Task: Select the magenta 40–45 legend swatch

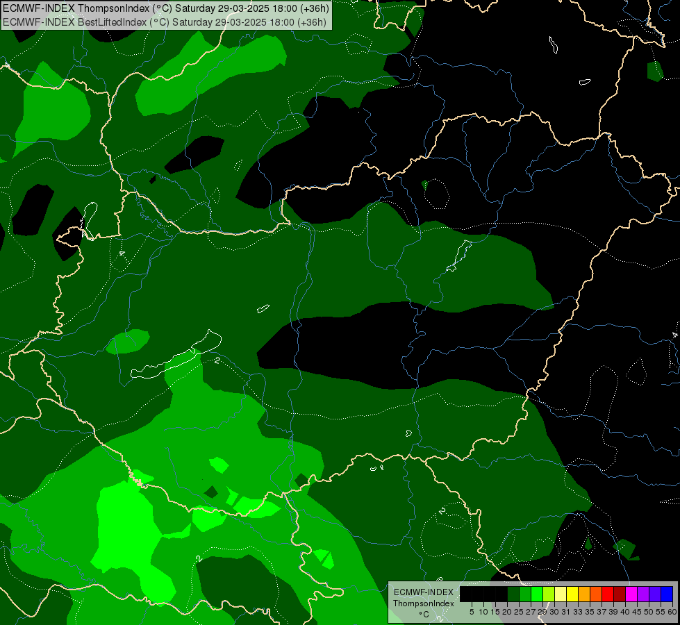Action: [631, 594]
